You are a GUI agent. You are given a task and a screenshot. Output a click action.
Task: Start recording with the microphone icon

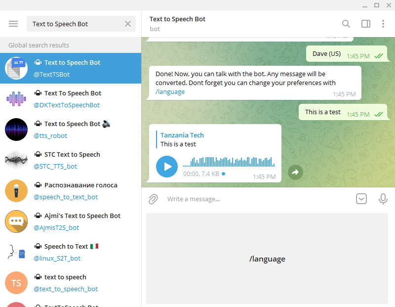coord(383,199)
